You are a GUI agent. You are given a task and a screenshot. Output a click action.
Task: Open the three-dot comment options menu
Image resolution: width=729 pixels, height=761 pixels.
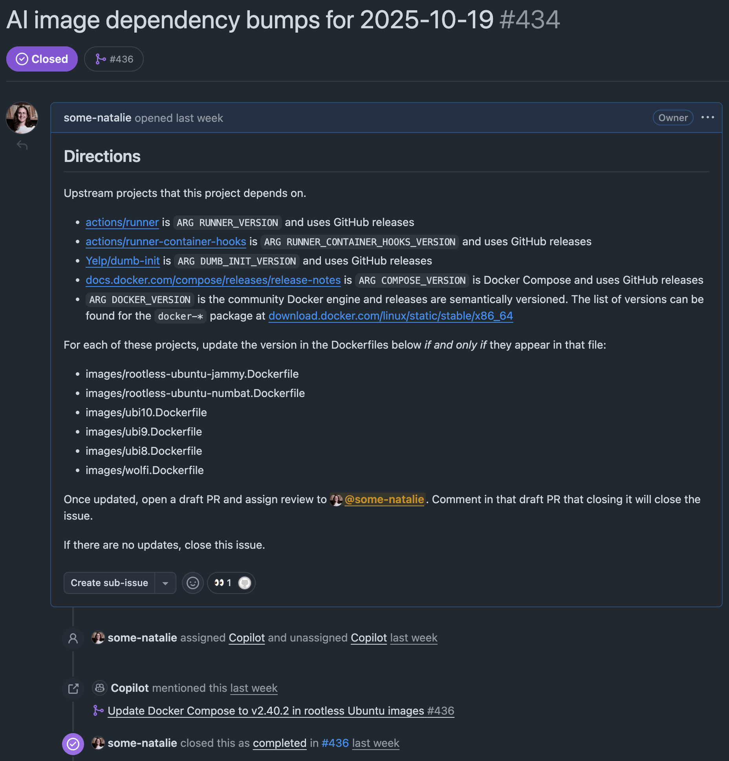707,118
